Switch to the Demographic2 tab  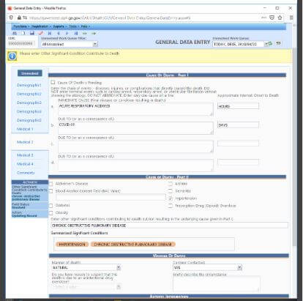[29, 94]
